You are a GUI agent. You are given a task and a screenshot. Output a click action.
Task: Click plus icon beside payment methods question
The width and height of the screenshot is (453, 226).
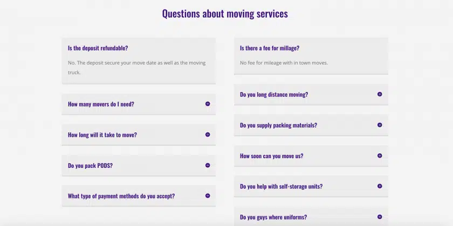click(208, 196)
